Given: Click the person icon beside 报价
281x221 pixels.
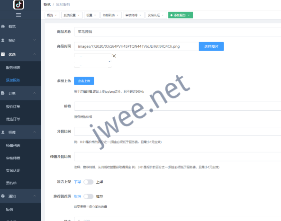Looking at the screenshot, I should [x=3, y=40].
